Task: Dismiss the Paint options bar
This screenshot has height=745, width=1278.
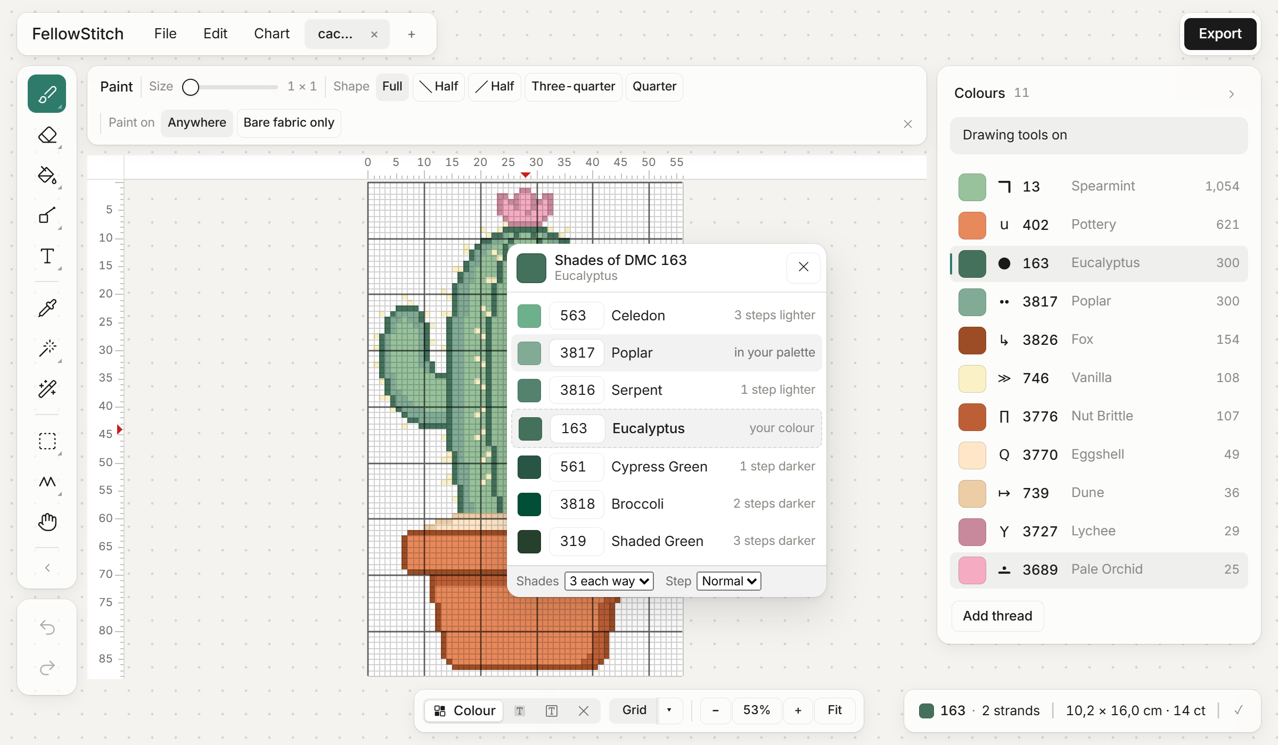Action: click(908, 124)
